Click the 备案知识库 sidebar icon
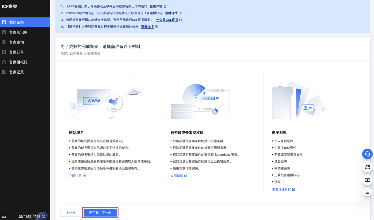Image resolution: width=374 pixels, height=220 pixels. pos(4,32)
